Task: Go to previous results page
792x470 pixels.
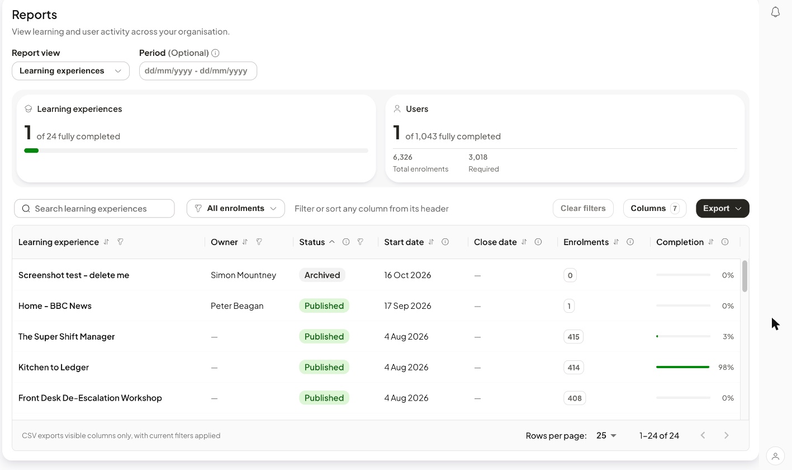Action: [x=703, y=435]
